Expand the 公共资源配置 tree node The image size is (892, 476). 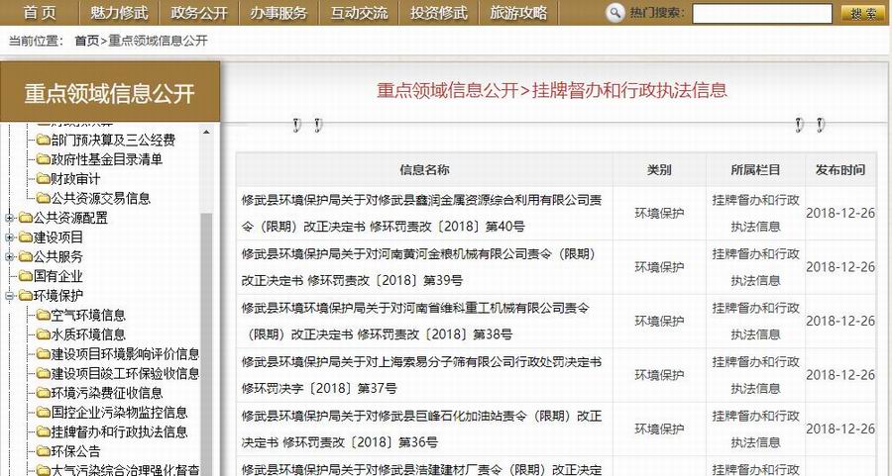coord(9,218)
